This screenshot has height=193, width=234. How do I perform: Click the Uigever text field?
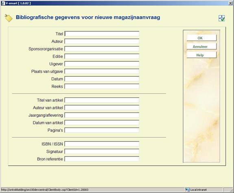pos(102,64)
